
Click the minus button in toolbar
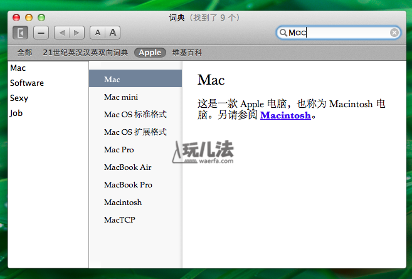(41, 33)
